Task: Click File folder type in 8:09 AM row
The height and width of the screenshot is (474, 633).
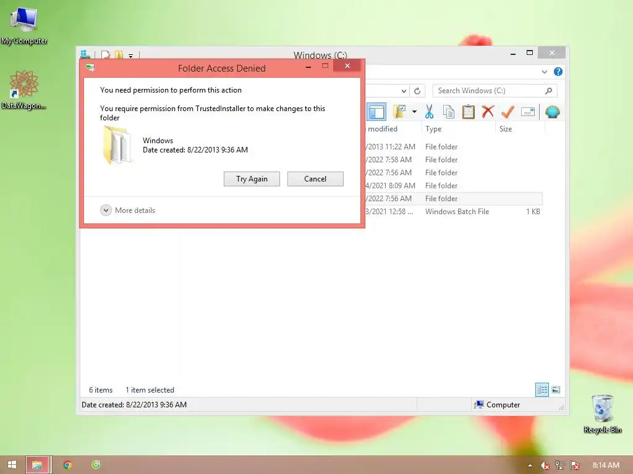Action: tap(441, 185)
